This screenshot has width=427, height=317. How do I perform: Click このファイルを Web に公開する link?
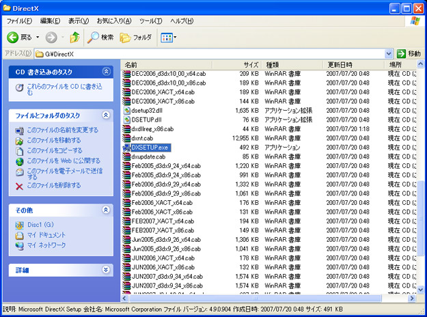pyautogui.click(x=64, y=161)
